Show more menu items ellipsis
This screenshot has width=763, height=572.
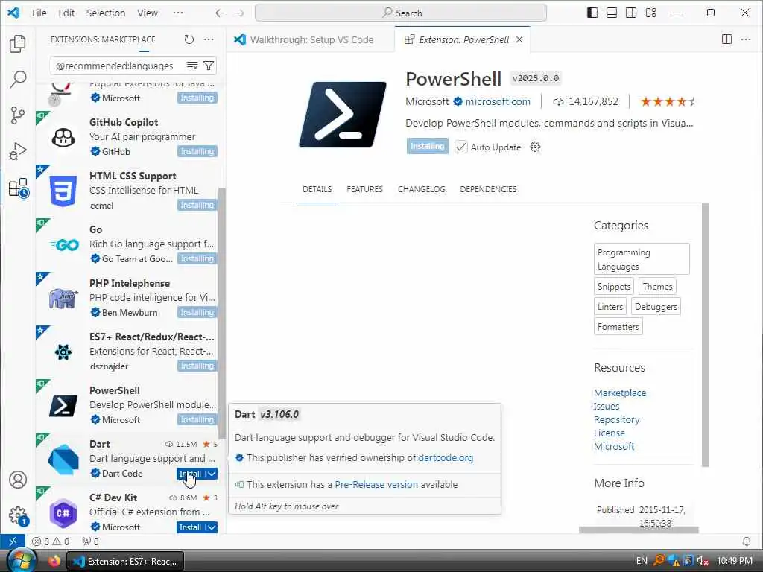(178, 13)
